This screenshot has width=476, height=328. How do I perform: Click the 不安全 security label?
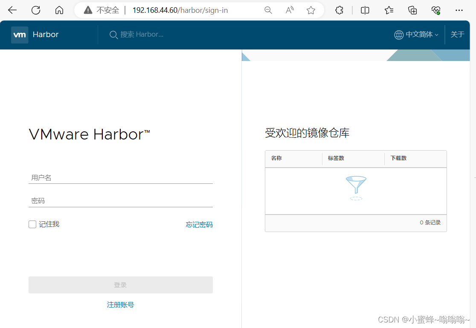click(108, 10)
